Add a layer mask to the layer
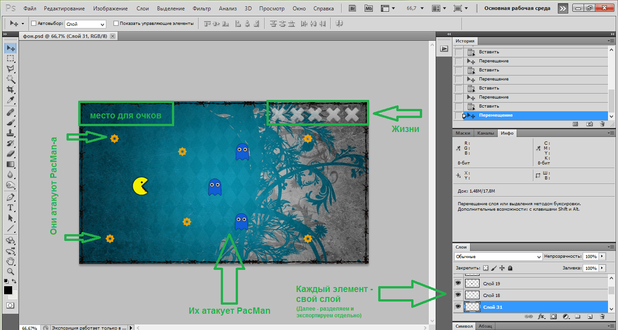The width and height of the screenshot is (618, 330). (x=553, y=316)
